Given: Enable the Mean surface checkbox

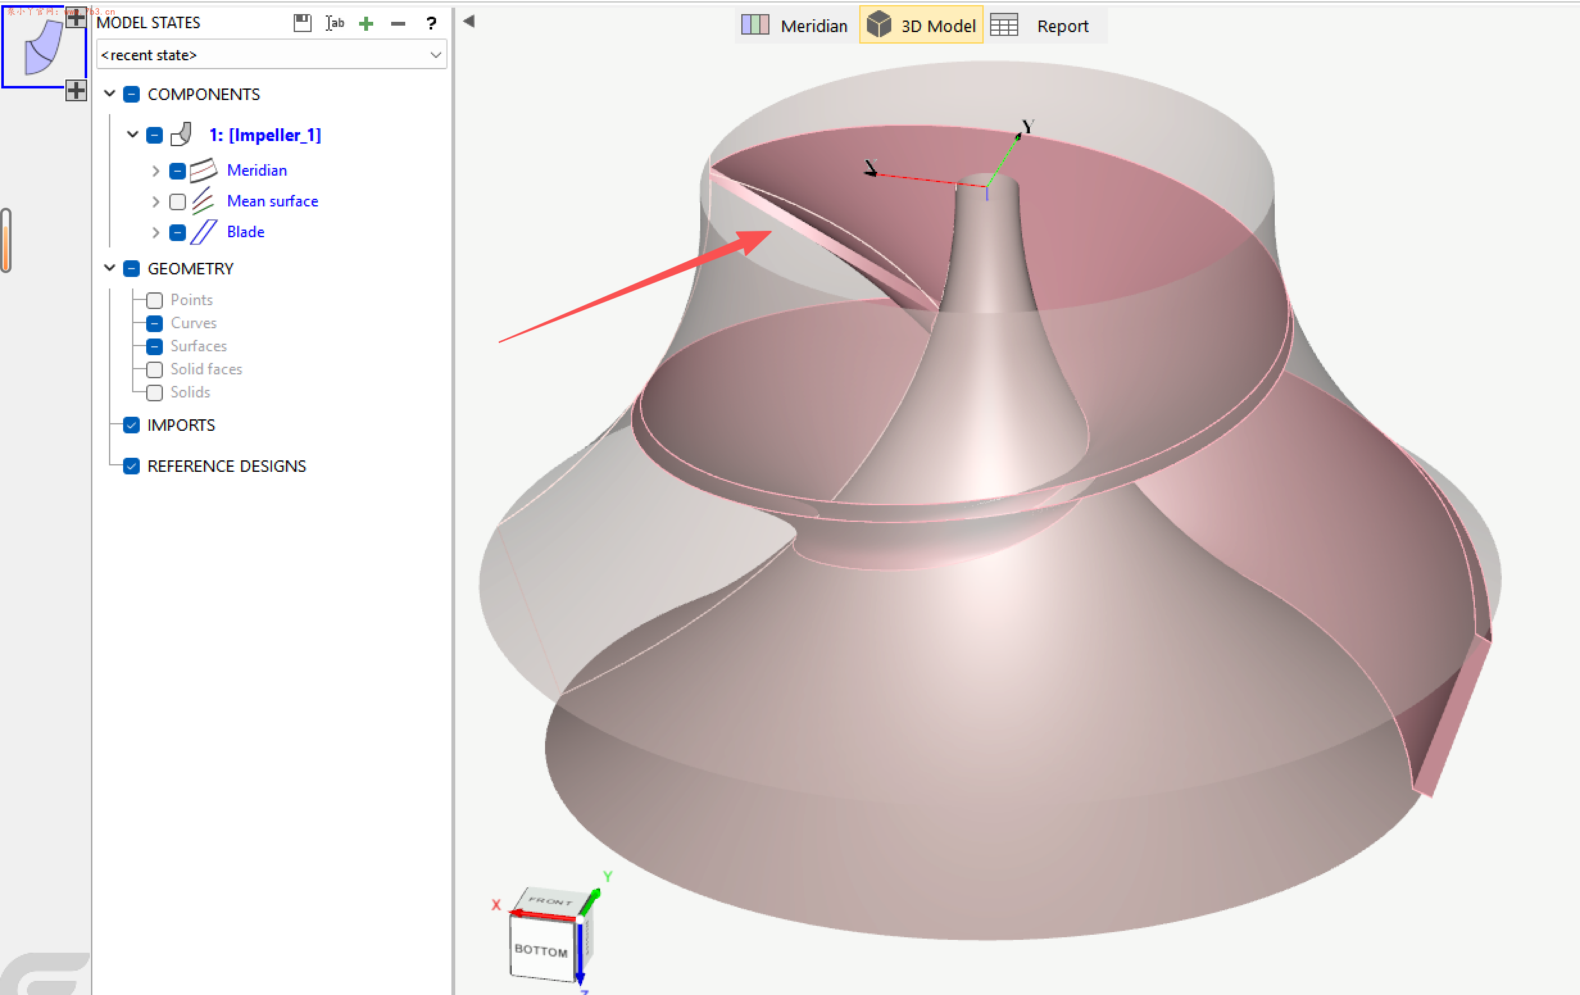Looking at the screenshot, I should tap(177, 201).
